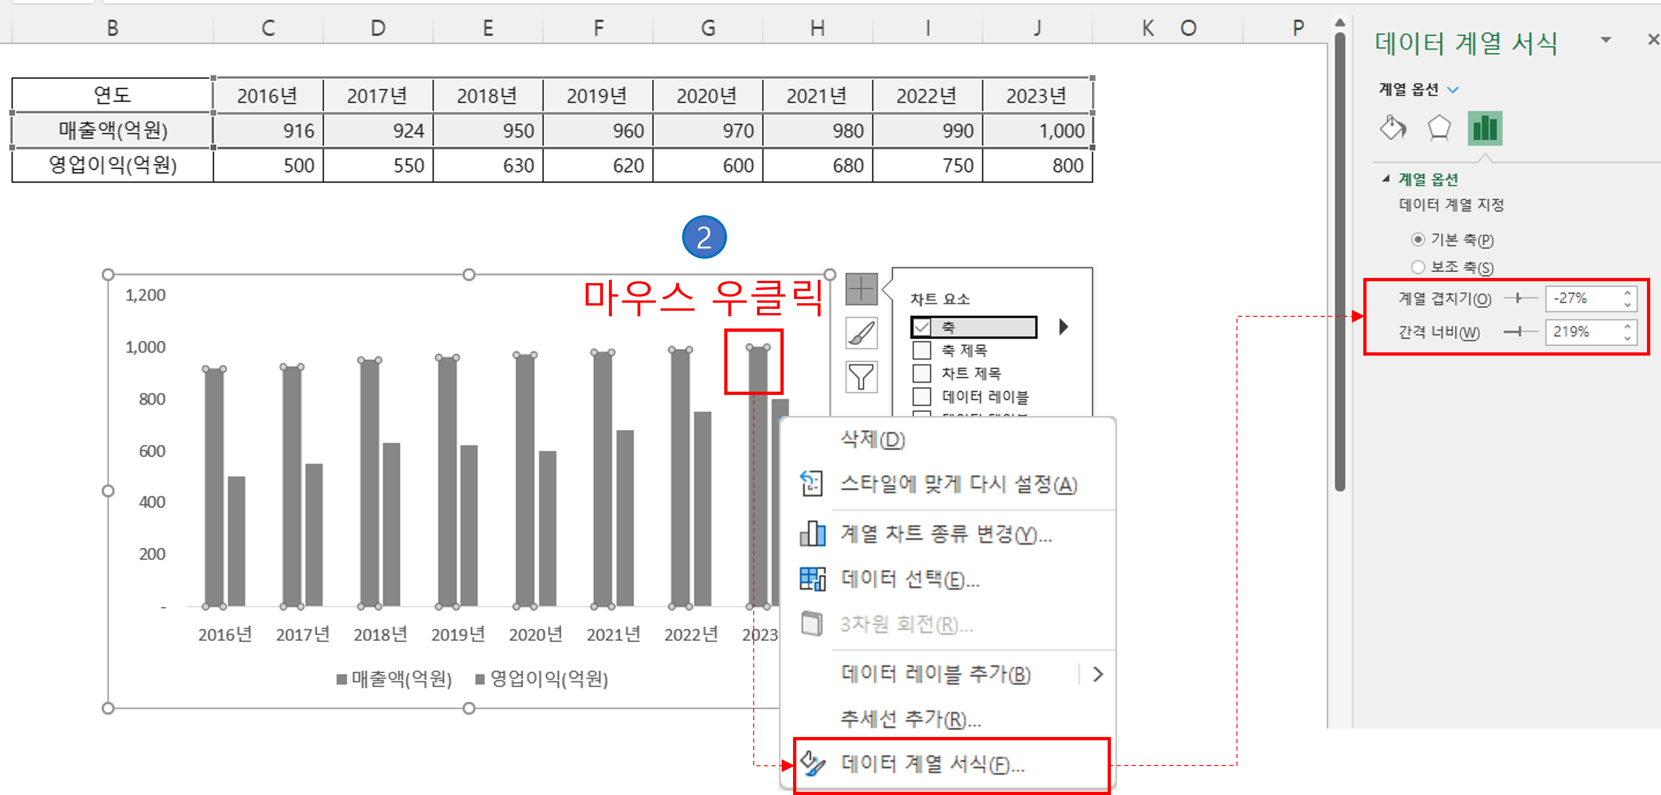Click 스타일에 맞게 다시 설정 option

pos(958,484)
